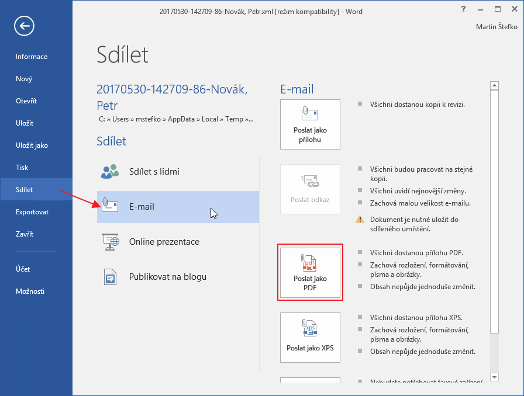The height and width of the screenshot is (396, 524).
Task: Open the Help question mark icon
Action: click(x=463, y=9)
